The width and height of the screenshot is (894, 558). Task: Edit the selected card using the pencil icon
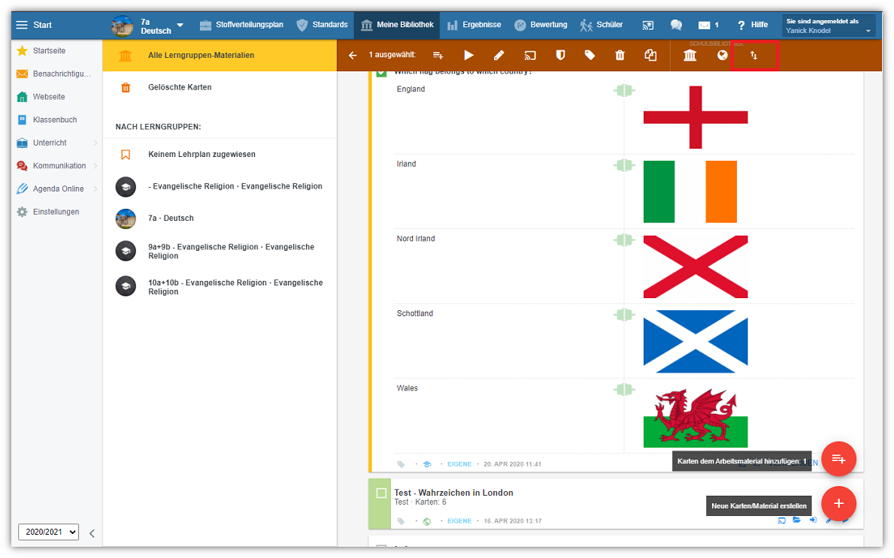click(x=499, y=56)
